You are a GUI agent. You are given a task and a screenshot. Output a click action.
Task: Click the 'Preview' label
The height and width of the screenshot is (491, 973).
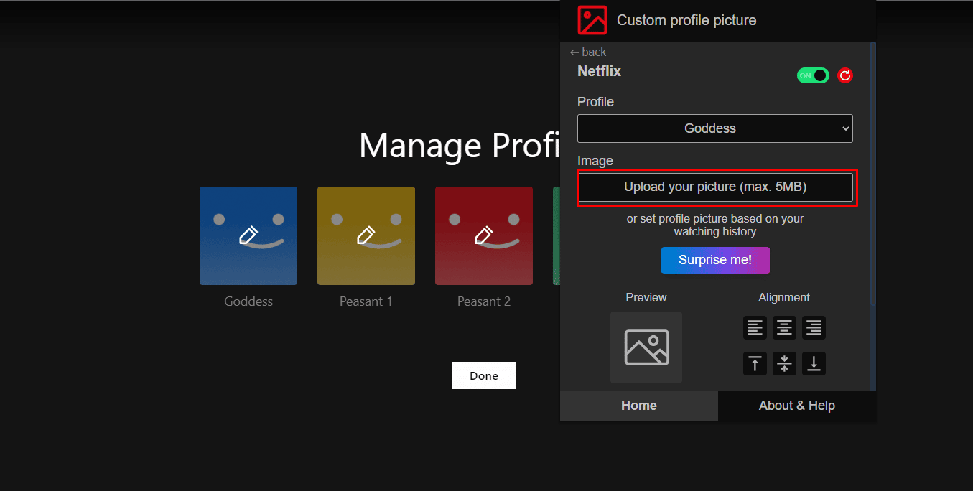click(646, 297)
